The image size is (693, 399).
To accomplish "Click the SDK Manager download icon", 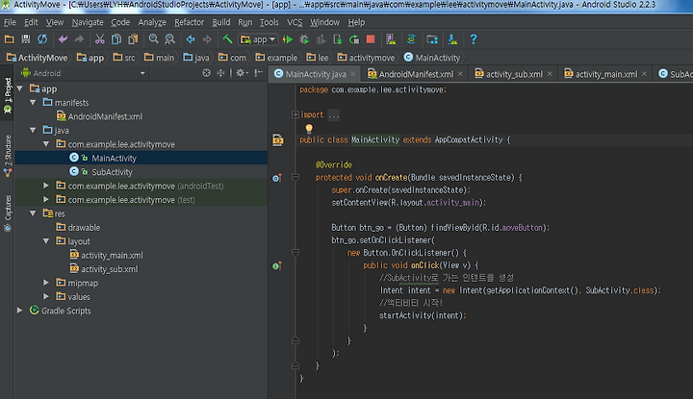I will coord(452,39).
